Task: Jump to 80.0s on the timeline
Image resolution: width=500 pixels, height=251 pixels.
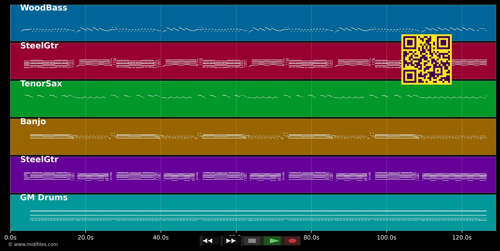Action: pos(311,238)
